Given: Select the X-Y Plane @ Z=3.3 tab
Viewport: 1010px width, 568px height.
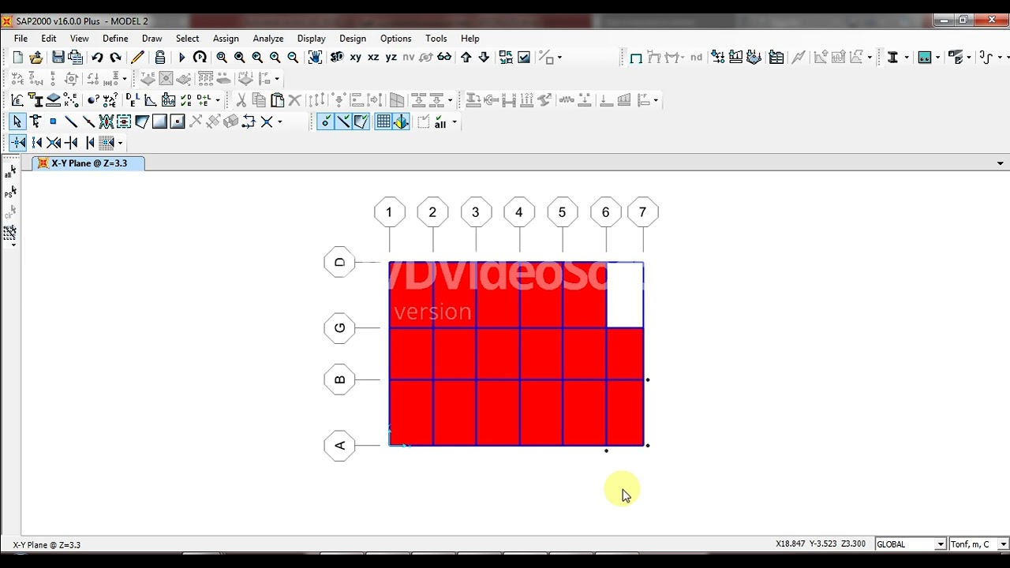Looking at the screenshot, I should point(88,163).
